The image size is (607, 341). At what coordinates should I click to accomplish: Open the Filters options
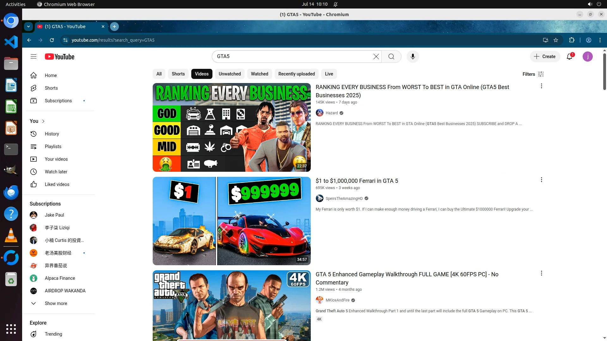point(533,74)
